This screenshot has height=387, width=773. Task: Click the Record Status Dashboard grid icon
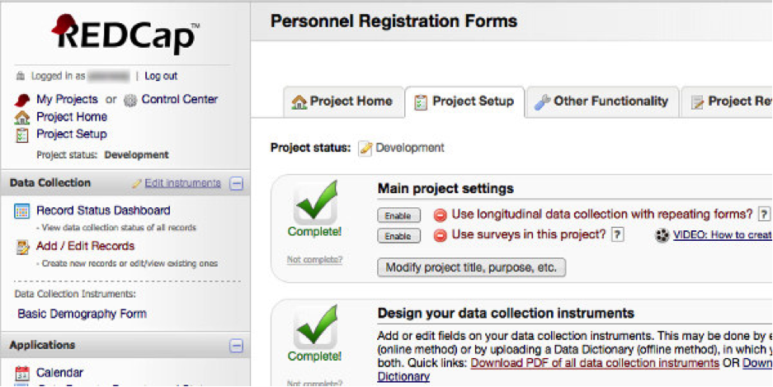tap(22, 211)
